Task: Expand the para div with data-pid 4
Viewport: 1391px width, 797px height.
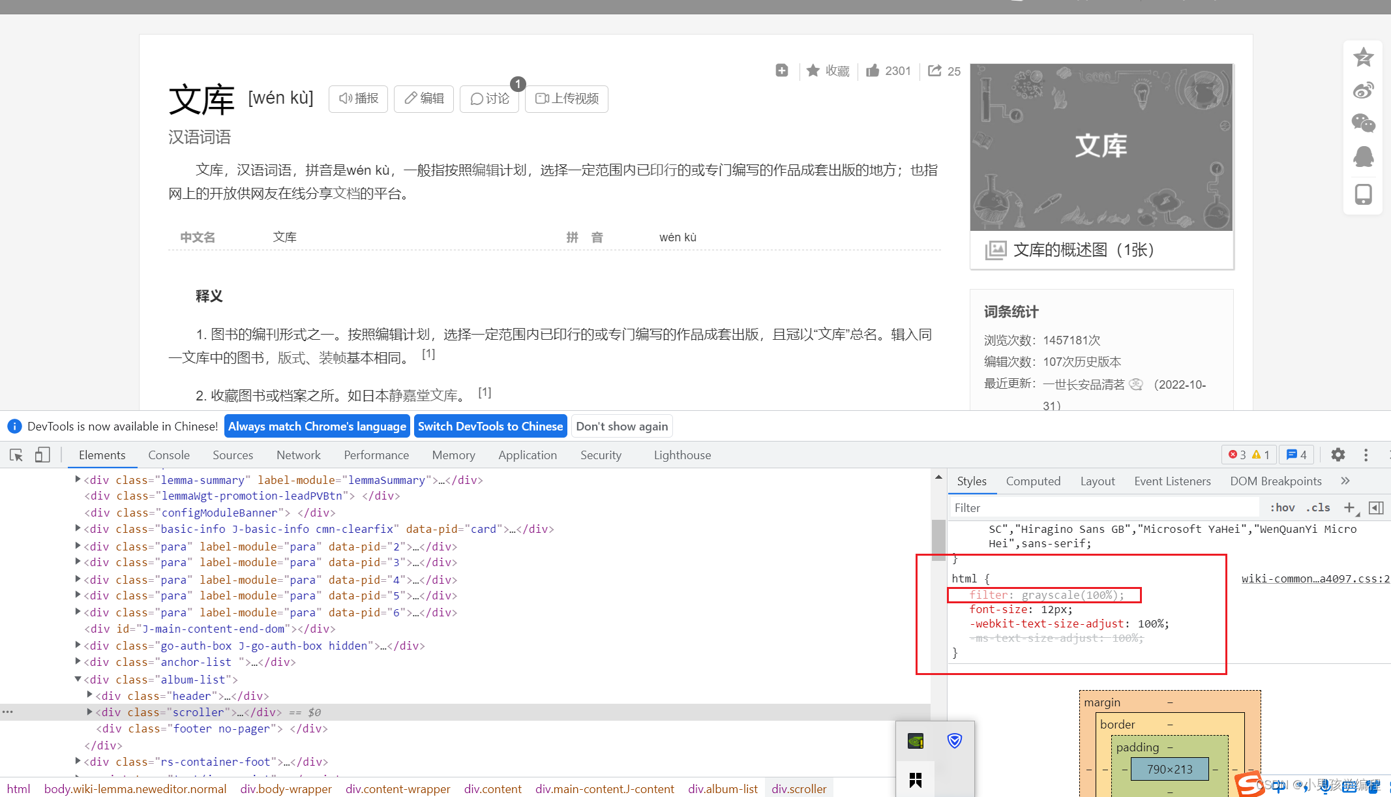Action: [x=78, y=579]
